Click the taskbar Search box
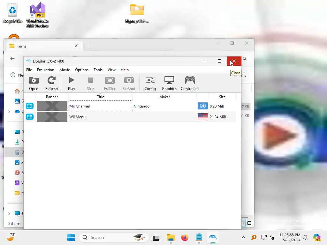327x245 pixels. coord(114,237)
